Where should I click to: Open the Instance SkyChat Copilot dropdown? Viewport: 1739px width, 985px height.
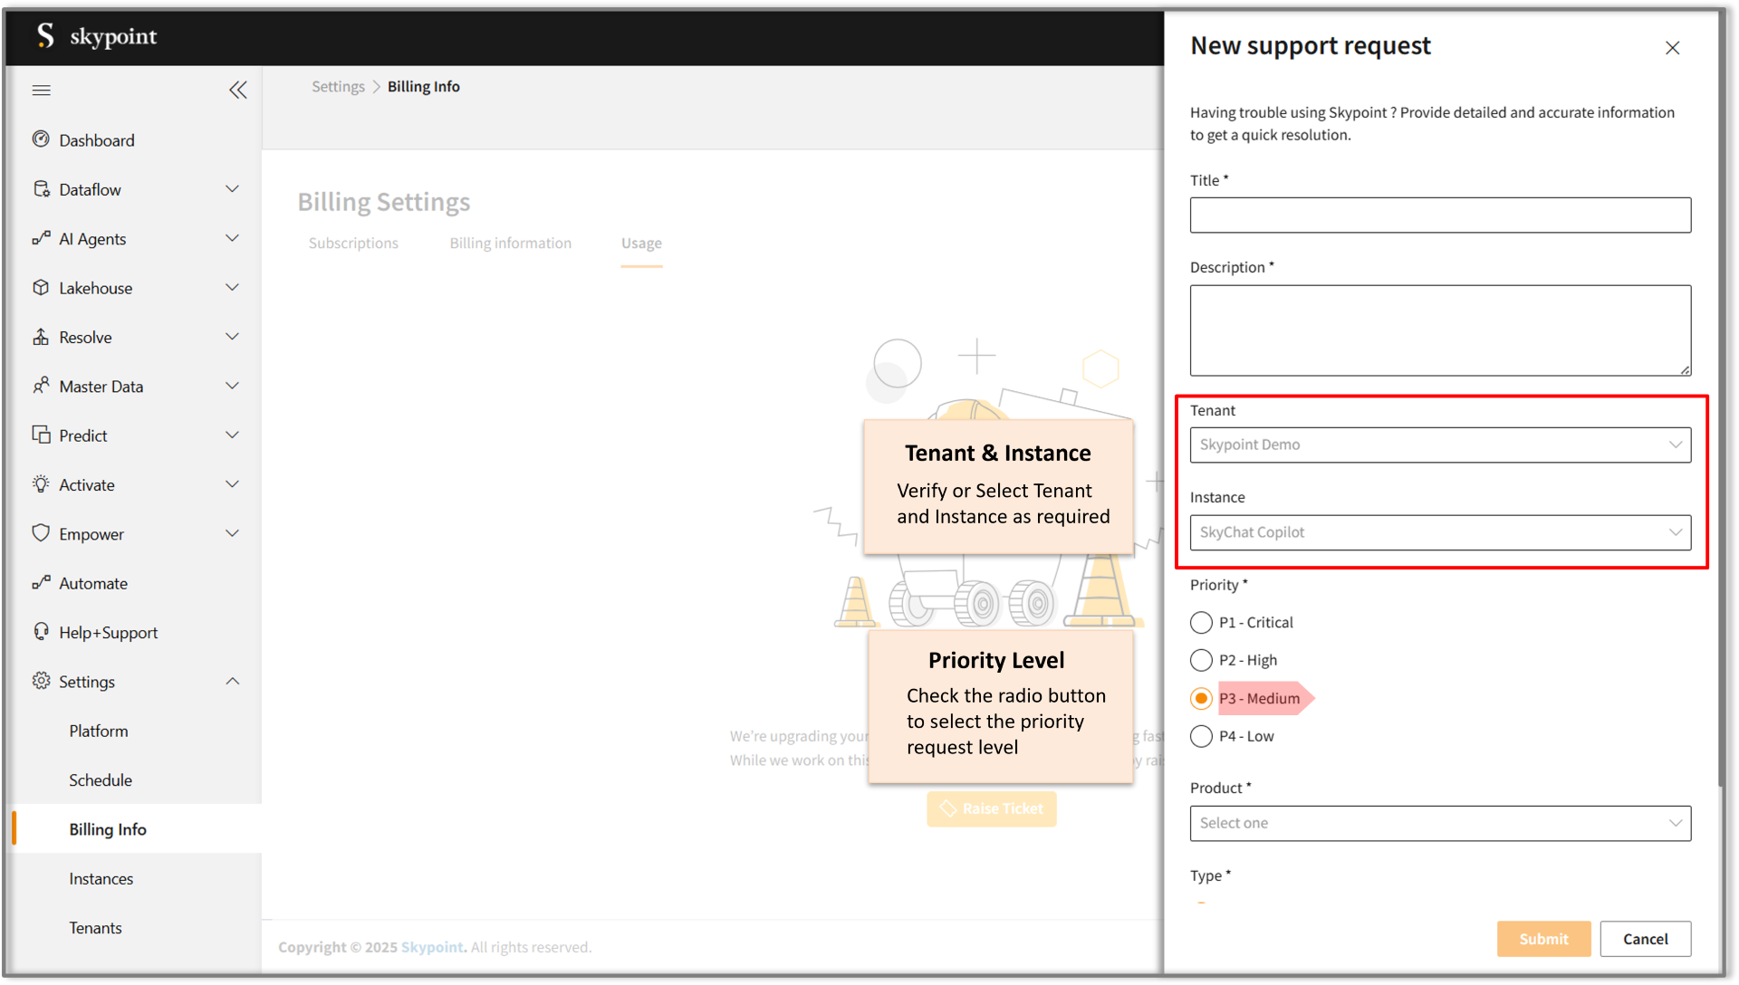(x=1439, y=533)
